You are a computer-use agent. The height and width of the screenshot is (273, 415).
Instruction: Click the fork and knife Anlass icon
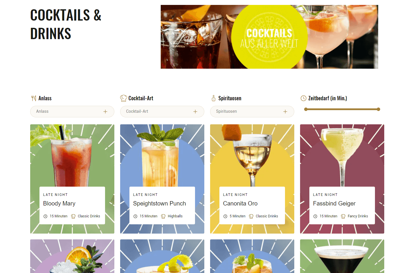pos(34,98)
